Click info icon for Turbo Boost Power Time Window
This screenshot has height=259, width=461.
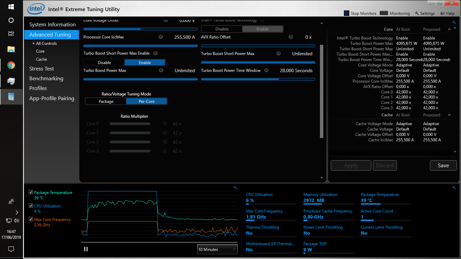click(266, 70)
